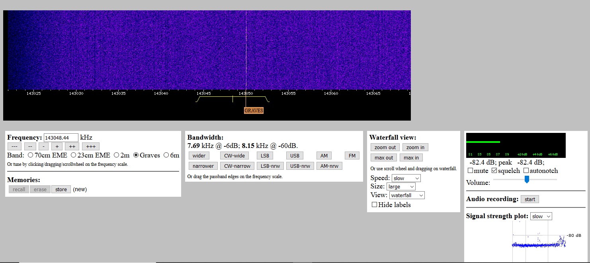590x263 pixels.
Task: Select the 2m band radio button
Action: (116, 155)
